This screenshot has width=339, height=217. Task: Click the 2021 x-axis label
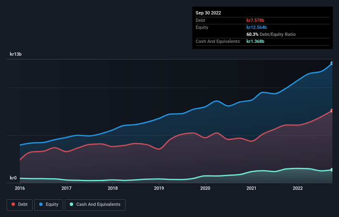click(x=251, y=188)
